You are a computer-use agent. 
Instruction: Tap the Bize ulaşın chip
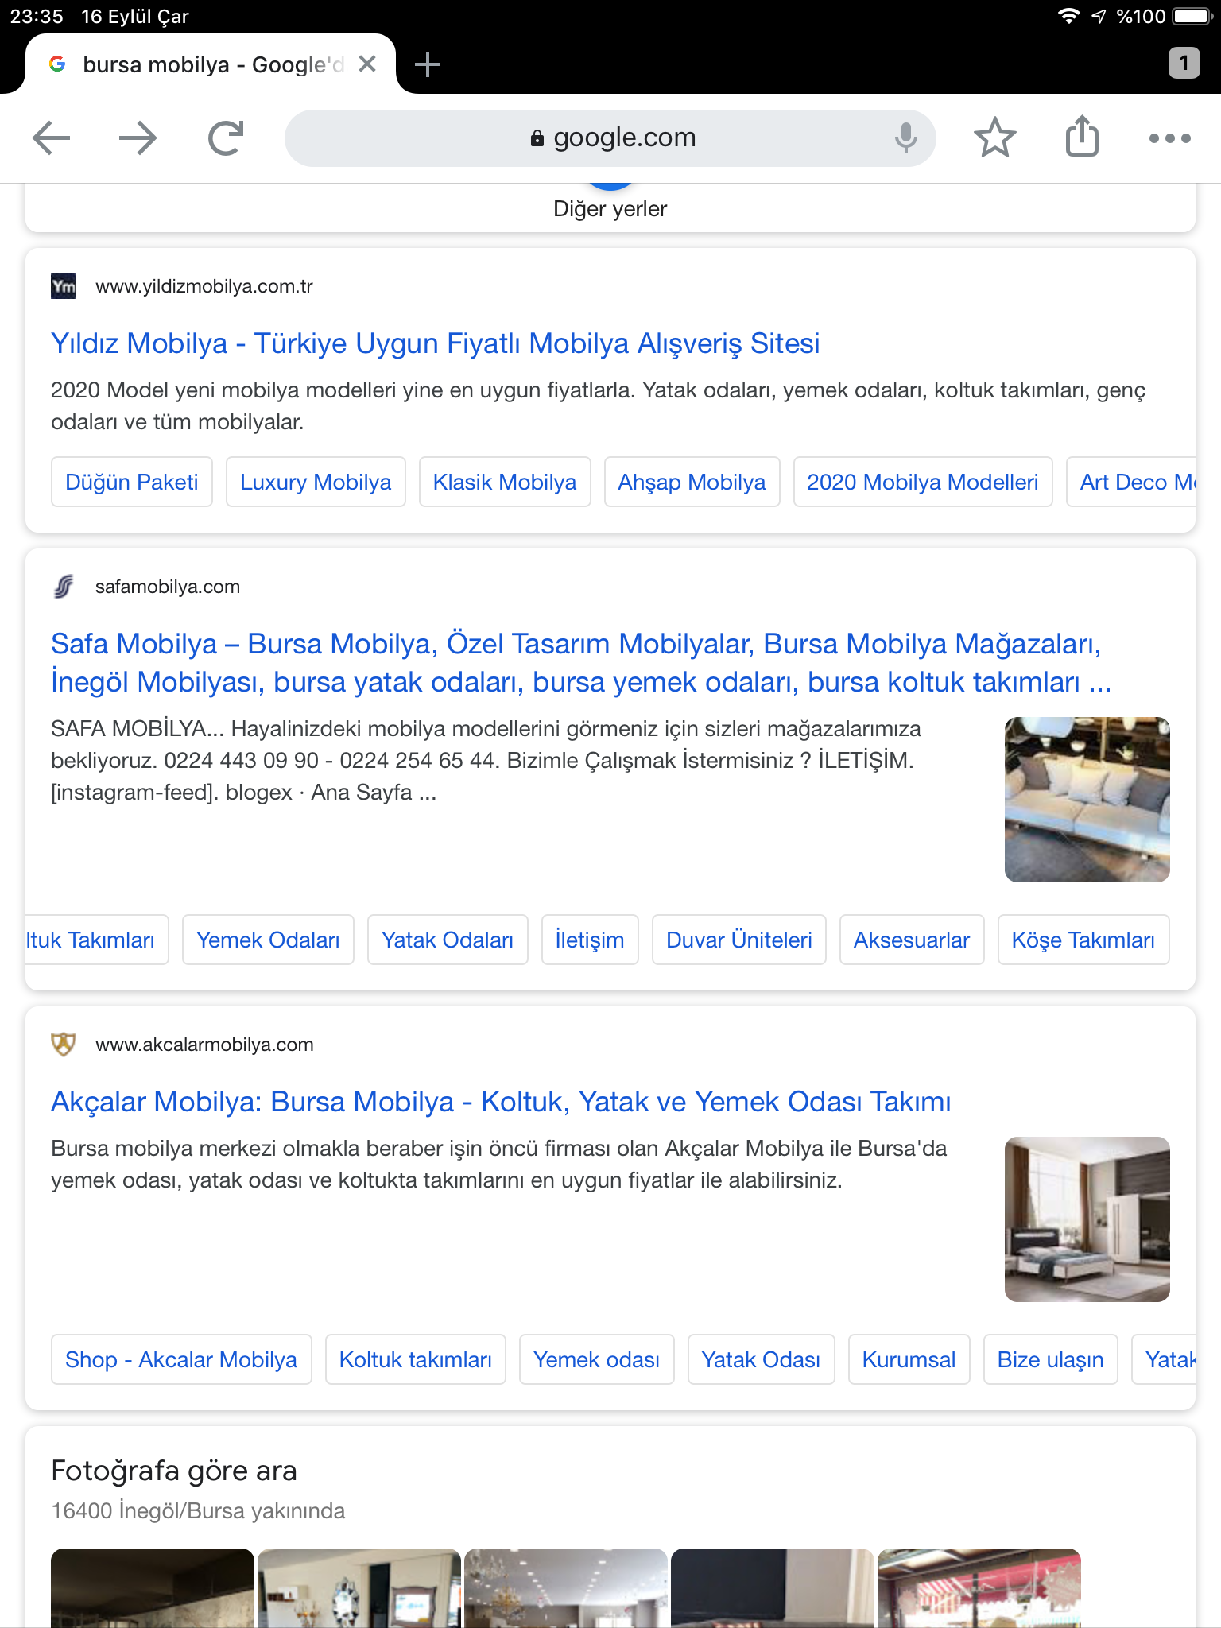(1051, 1359)
